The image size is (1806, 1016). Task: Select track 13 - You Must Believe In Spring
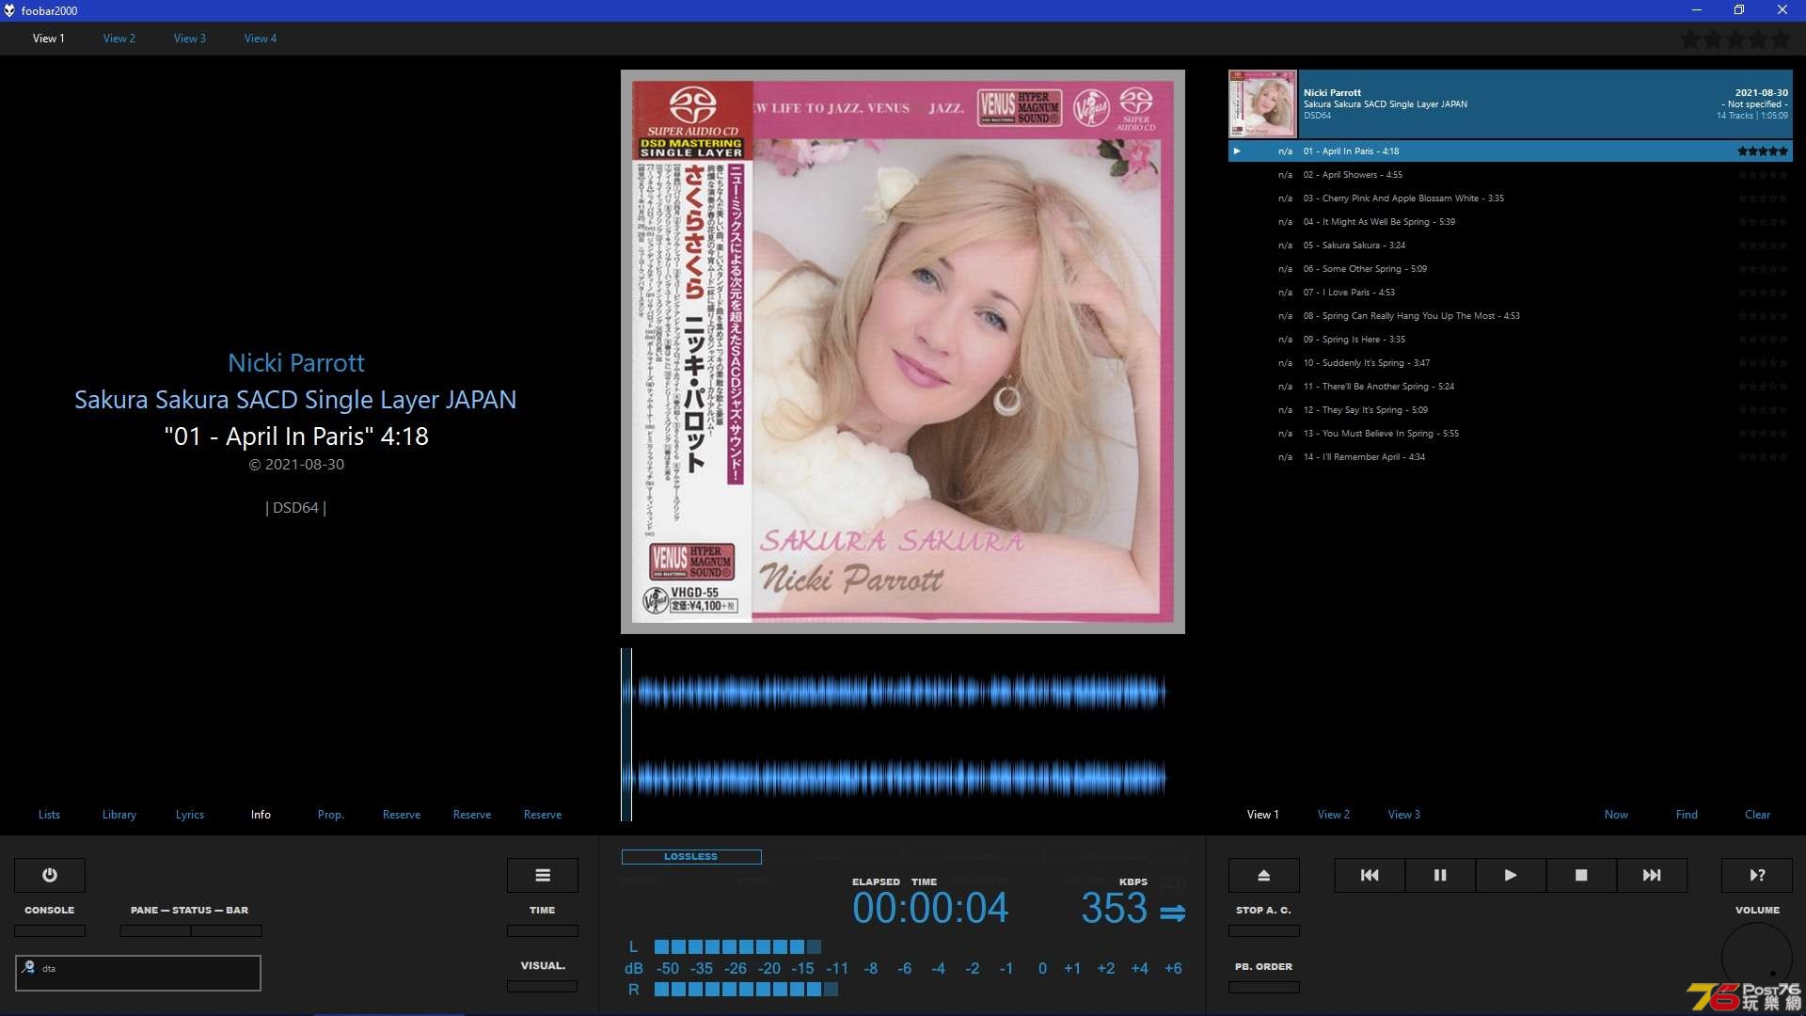coord(1511,434)
